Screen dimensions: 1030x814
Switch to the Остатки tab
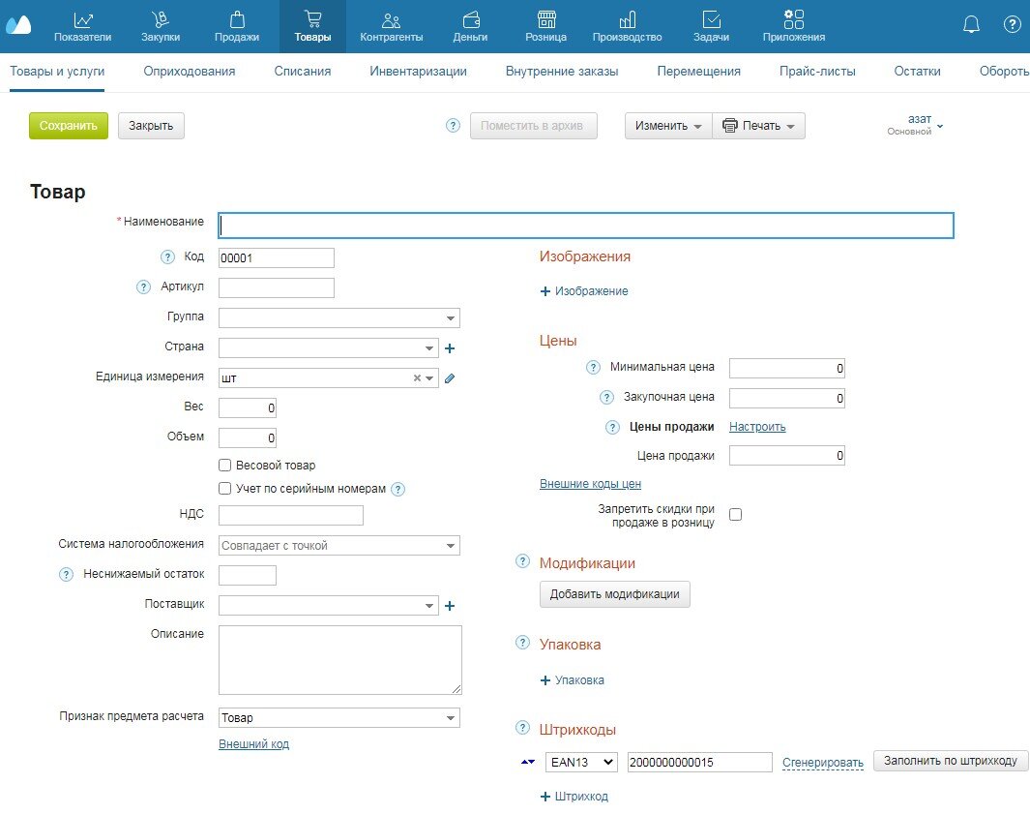[x=918, y=71]
